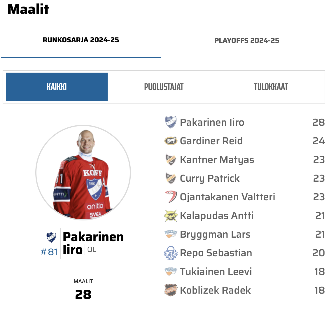This screenshot has width=329, height=312.
Task: Open Curry Patrick player link
Action: [210, 178]
